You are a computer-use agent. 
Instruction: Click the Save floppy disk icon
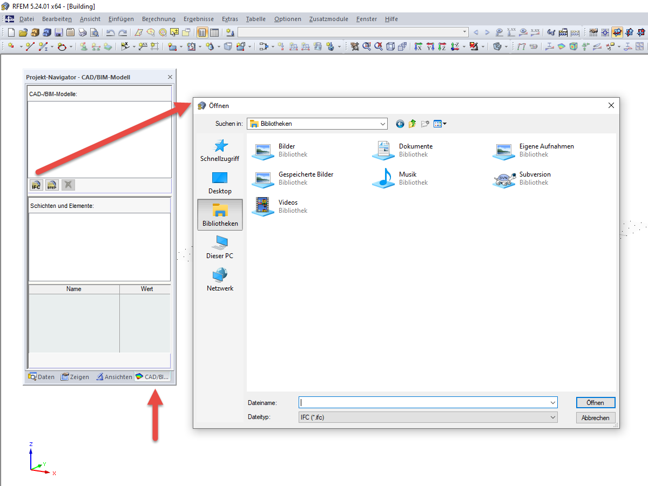coord(58,32)
